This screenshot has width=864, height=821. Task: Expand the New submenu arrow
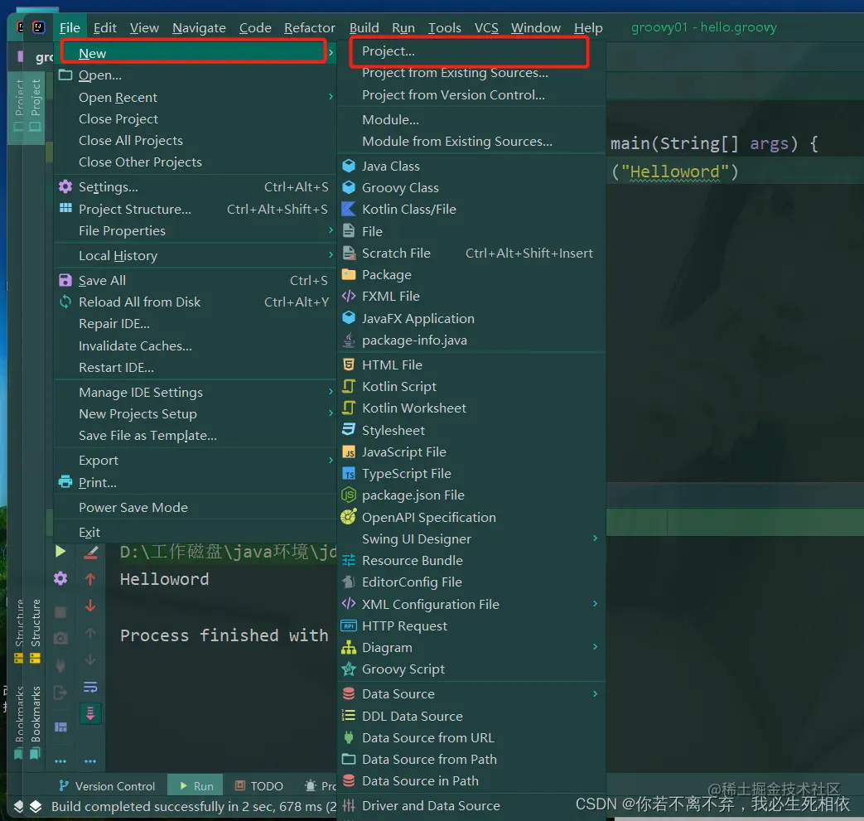331,53
